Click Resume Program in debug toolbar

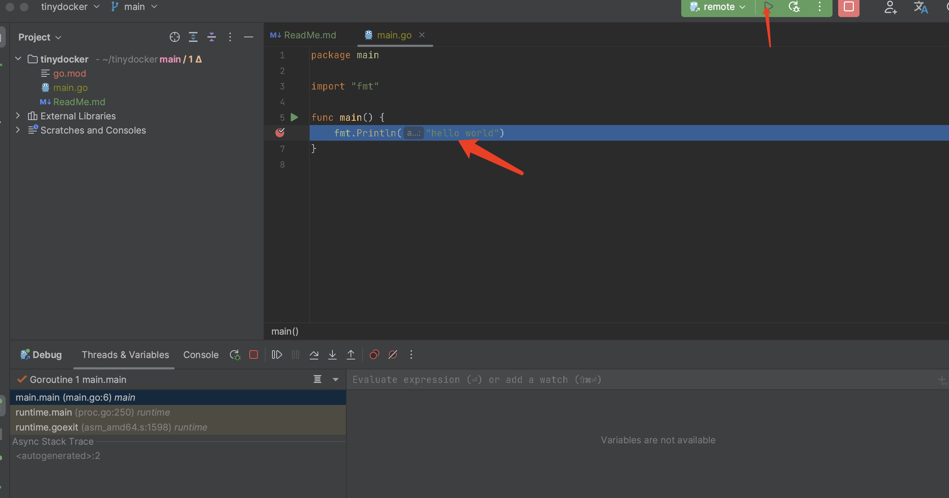tap(277, 354)
